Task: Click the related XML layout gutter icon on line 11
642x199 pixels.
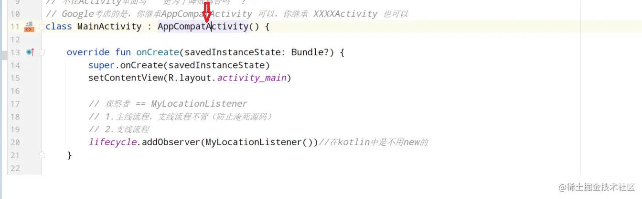Action: [x=29, y=26]
